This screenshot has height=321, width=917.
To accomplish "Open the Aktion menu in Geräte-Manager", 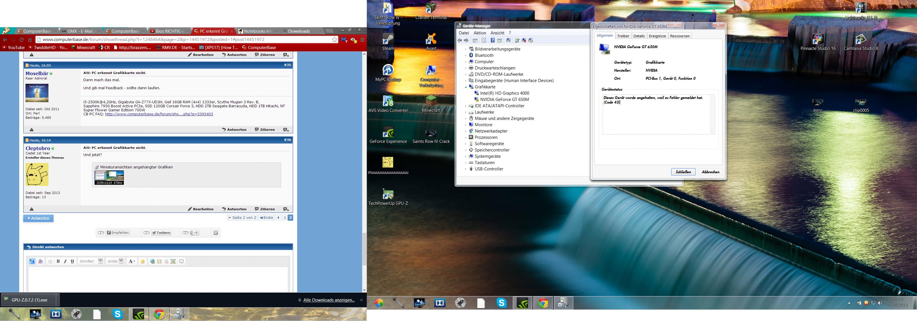I will click(x=480, y=33).
